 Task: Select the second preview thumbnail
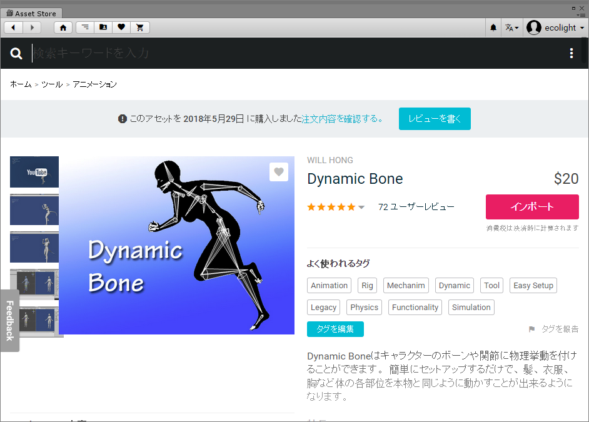tap(34, 209)
